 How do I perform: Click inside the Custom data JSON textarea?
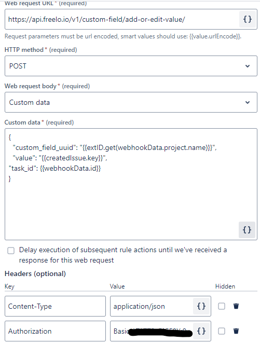click(x=131, y=184)
